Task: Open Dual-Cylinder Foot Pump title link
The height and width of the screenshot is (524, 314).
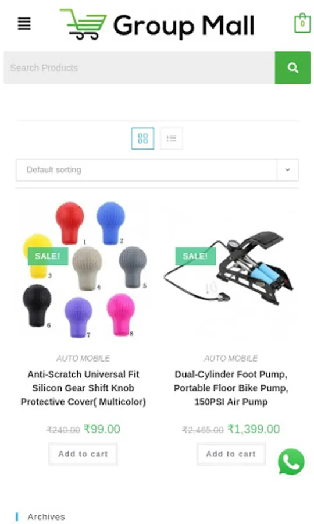Action: click(231, 388)
